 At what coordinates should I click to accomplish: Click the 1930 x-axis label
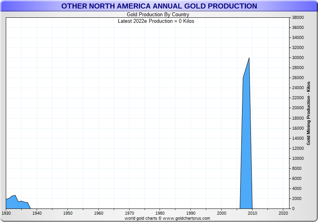point(6,213)
